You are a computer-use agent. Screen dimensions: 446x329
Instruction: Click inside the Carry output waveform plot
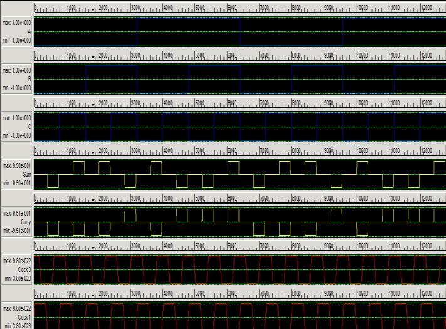click(x=240, y=222)
